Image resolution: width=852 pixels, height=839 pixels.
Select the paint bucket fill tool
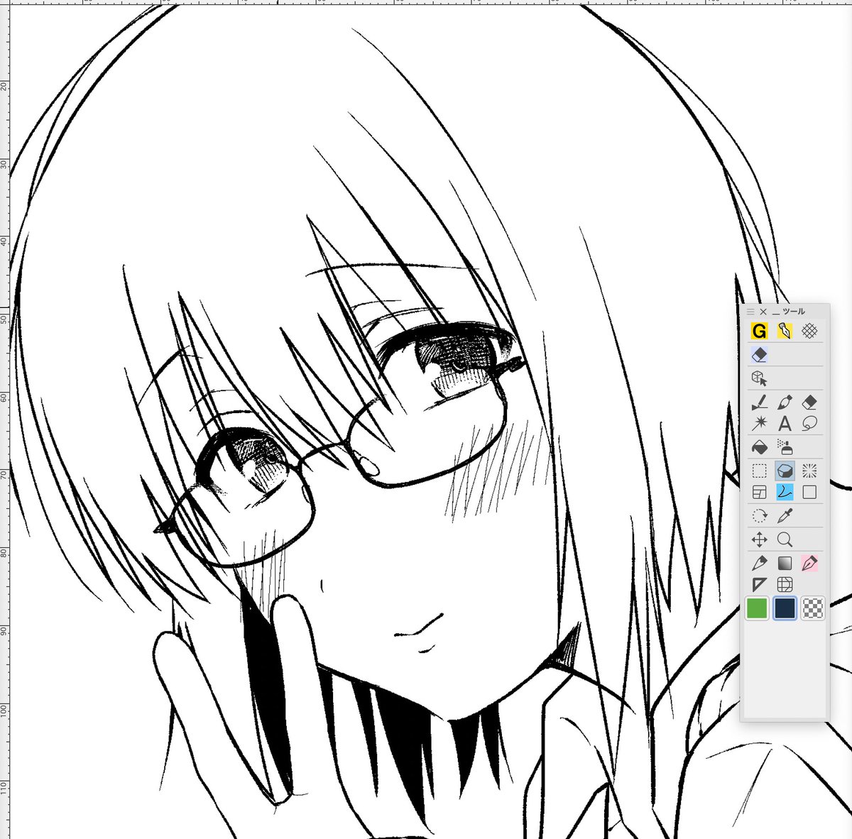coord(759,447)
